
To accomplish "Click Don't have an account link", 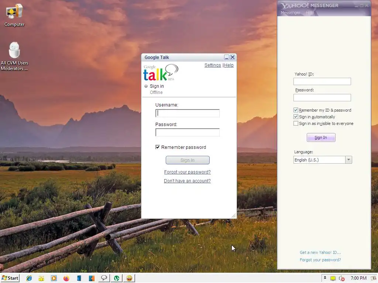I will 187,181.
